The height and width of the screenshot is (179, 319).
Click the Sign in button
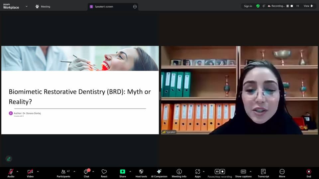tap(248, 6)
